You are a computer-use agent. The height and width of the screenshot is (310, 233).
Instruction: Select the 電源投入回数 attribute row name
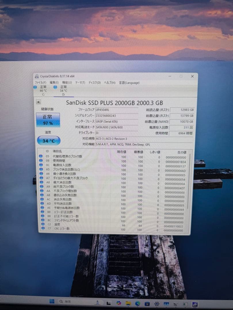click(62, 165)
